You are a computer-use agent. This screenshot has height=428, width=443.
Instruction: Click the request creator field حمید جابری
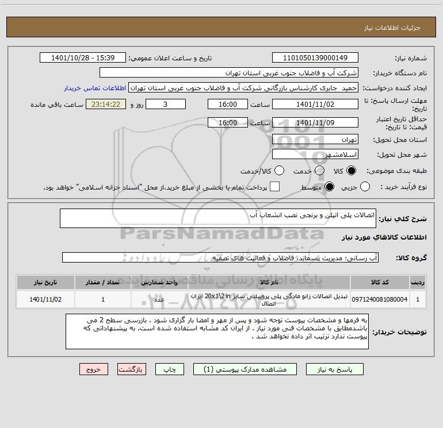pos(243,88)
